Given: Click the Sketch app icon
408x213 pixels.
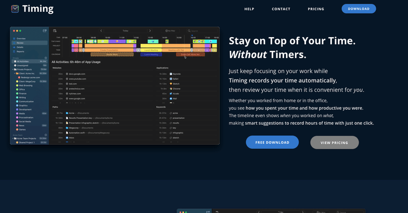Looking at the screenshot, I should click(x=171, y=84).
